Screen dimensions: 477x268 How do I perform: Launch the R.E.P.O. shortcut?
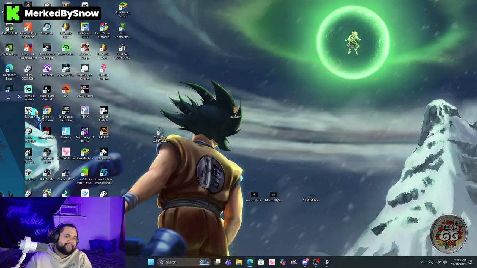(x=104, y=133)
